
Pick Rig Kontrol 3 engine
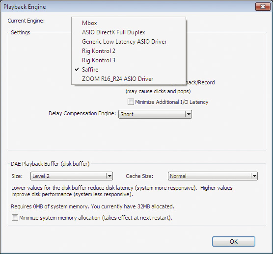coord(129,60)
